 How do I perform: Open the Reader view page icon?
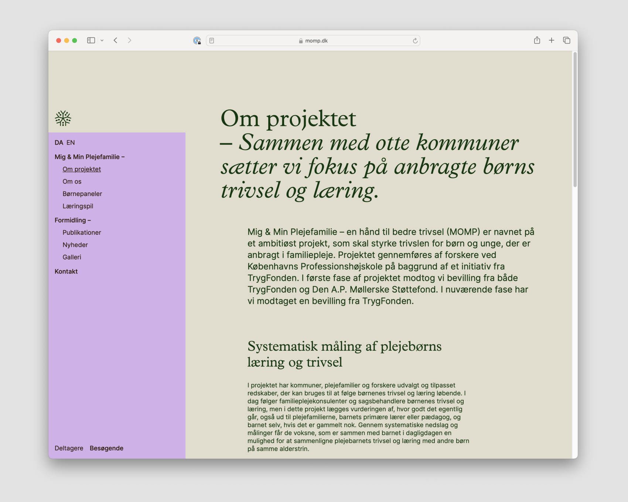coord(212,41)
